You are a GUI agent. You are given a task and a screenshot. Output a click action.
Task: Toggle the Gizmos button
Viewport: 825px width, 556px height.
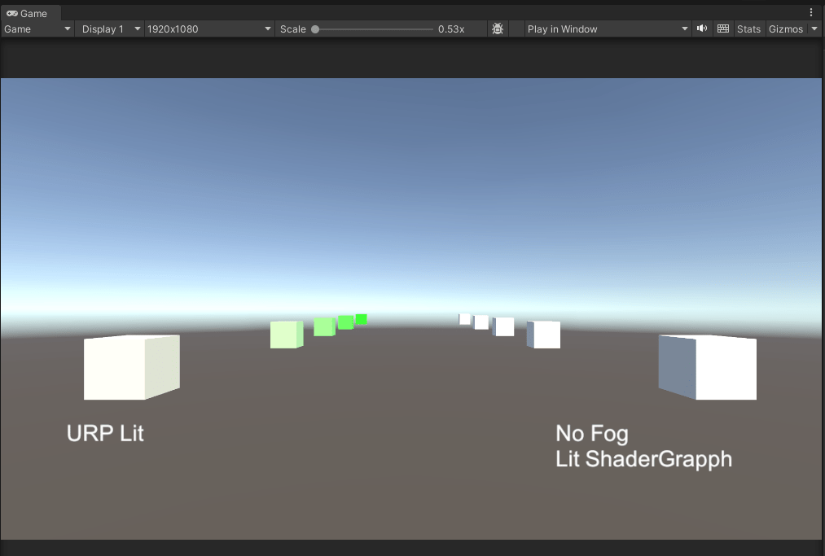click(786, 28)
